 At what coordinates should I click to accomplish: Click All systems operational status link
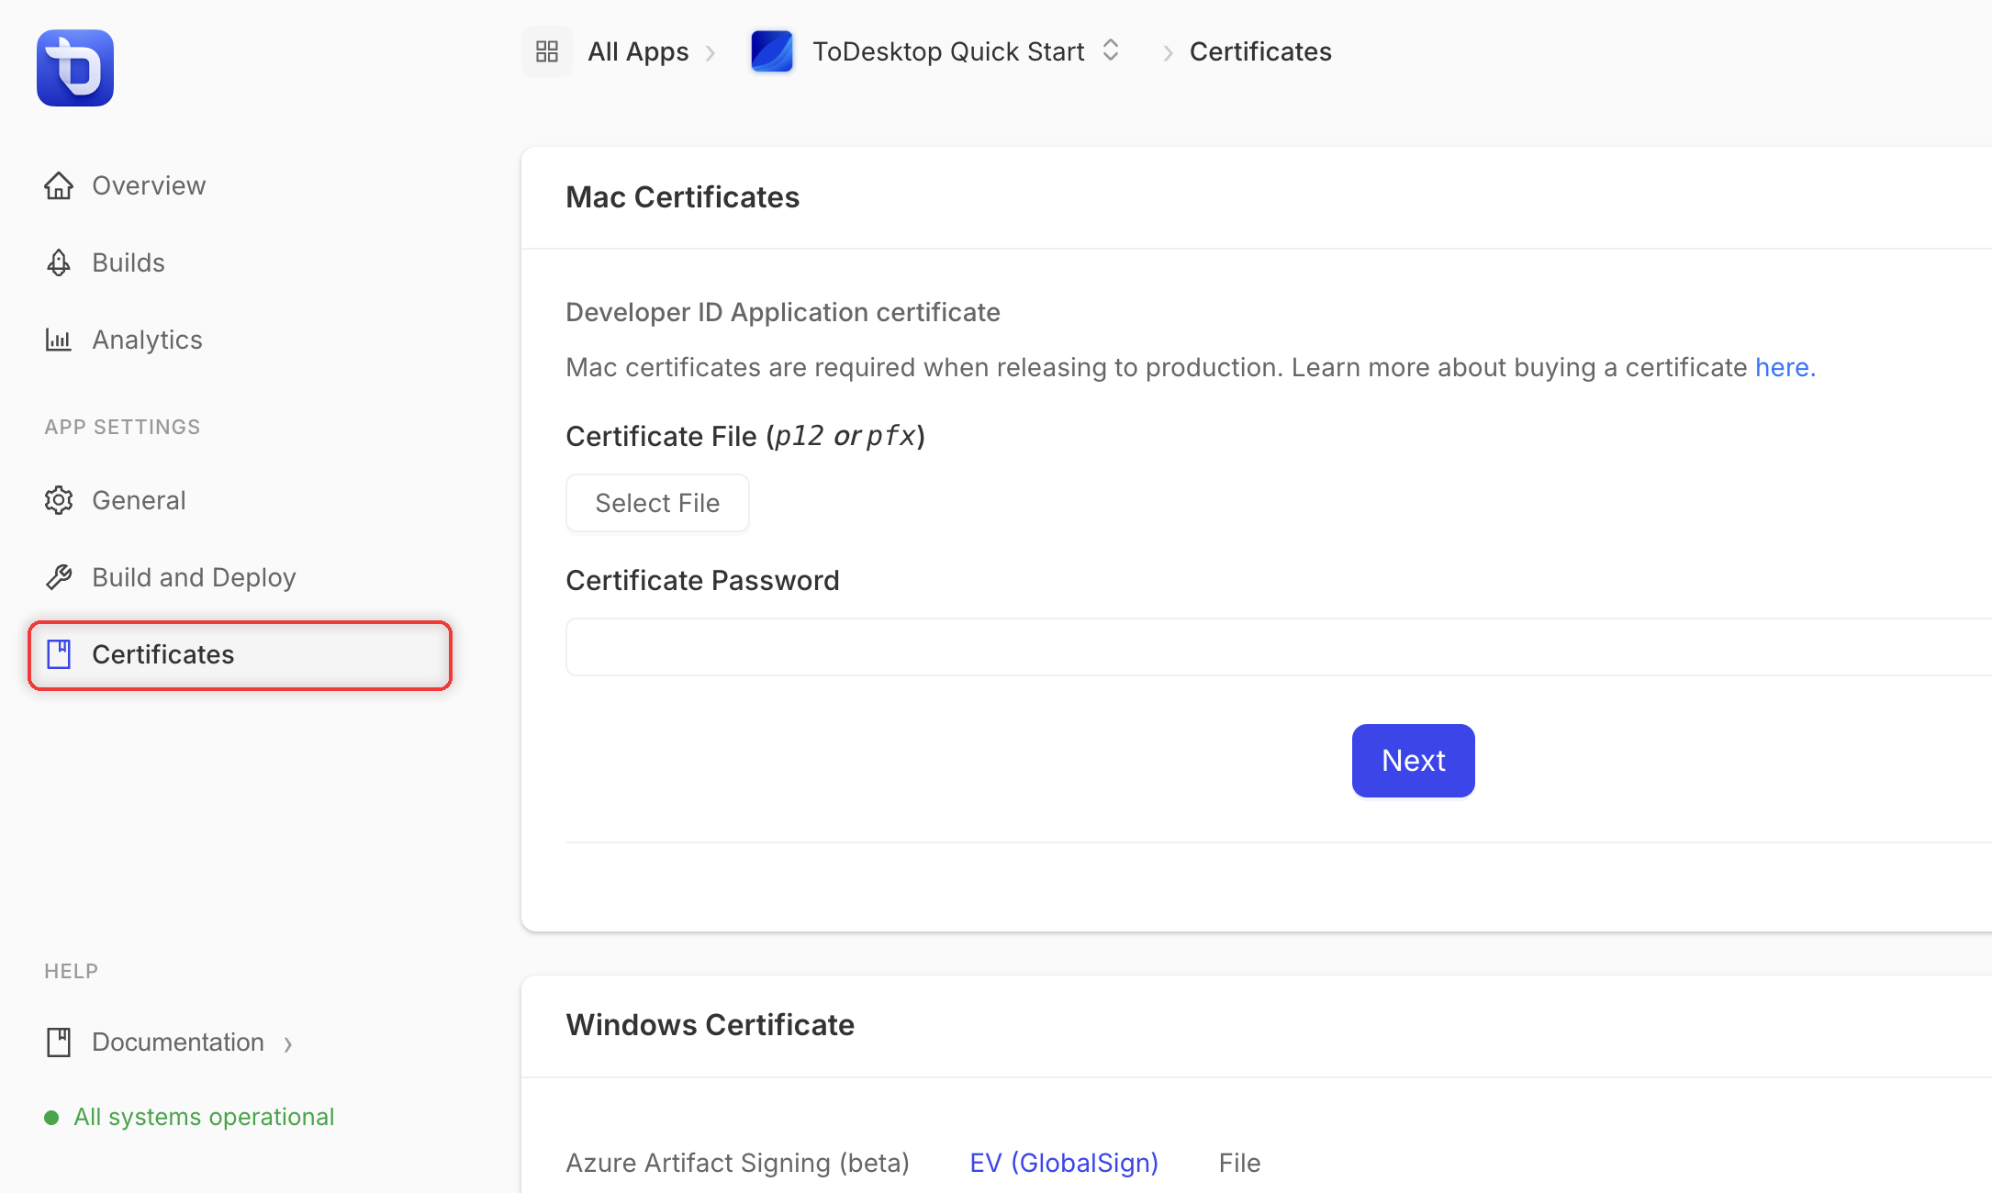point(204,1117)
